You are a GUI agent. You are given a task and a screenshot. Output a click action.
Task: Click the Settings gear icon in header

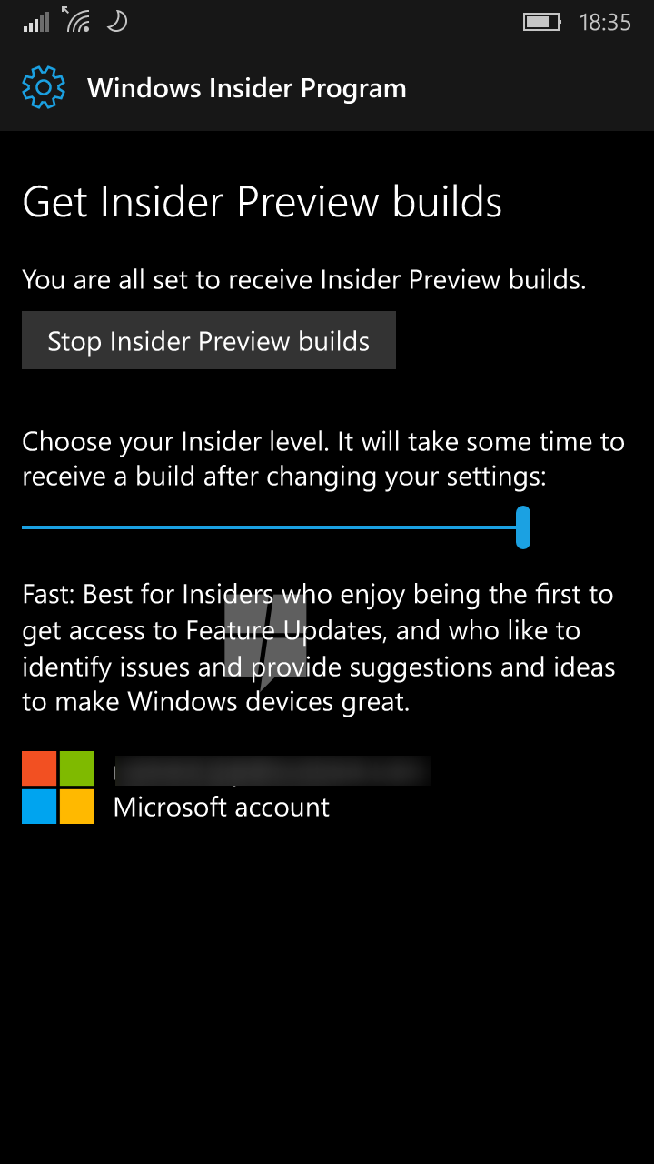(x=44, y=88)
